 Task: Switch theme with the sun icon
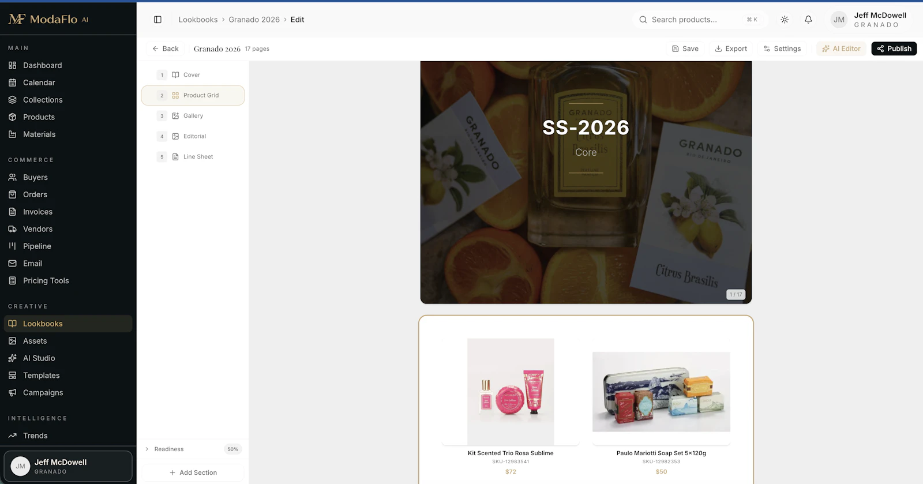[785, 20]
